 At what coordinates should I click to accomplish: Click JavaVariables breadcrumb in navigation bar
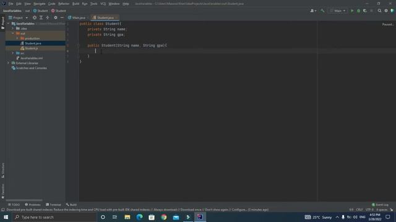click(x=12, y=11)
